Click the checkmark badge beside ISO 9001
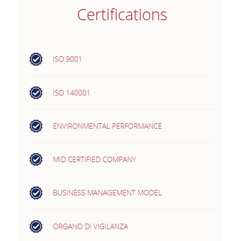 [x=36, y=59]
